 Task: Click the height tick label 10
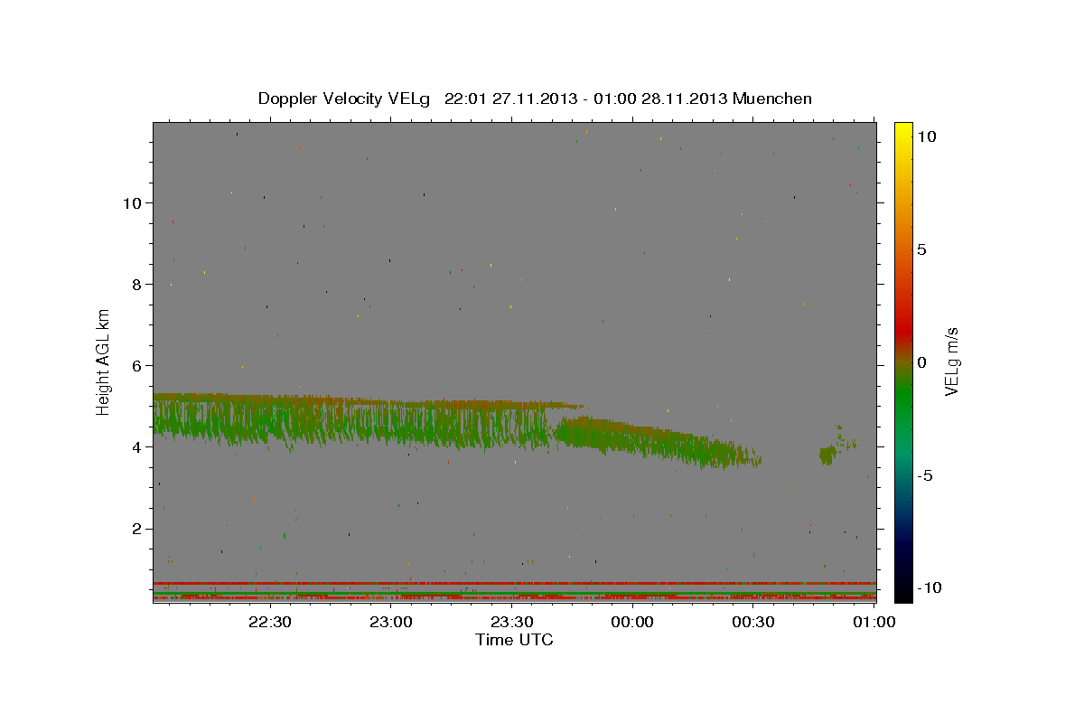tap(132, 202)
